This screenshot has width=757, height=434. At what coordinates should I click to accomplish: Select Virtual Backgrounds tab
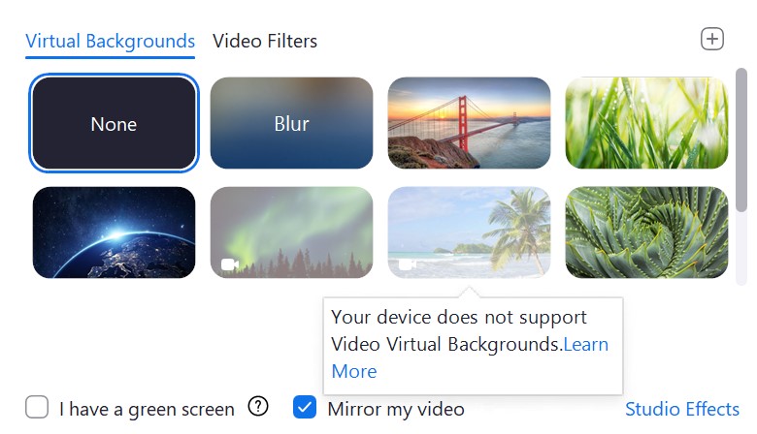(x=110, y=41)
